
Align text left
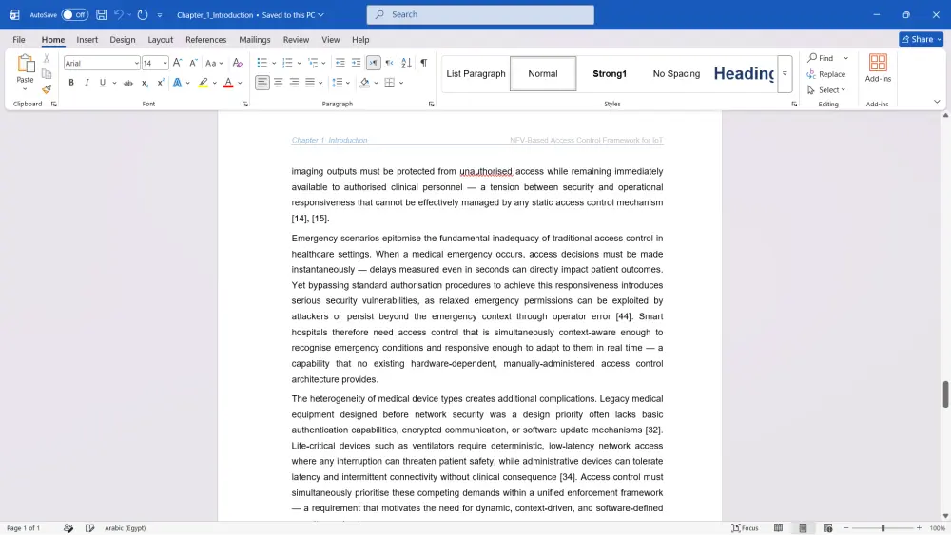point(262,83)
